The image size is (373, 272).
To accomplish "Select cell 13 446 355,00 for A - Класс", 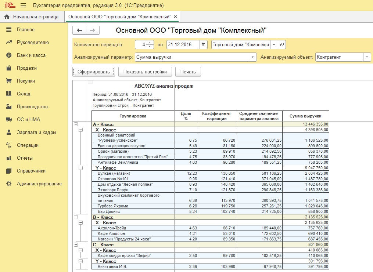I will [306, 124].
